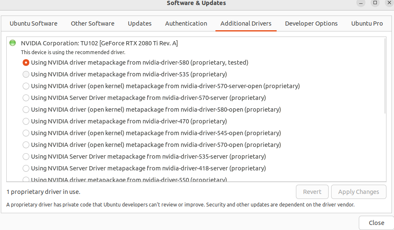Image resolution: width=394 pixels, height=230 pixels.
Task: Choose the nvidia-driver-580-open radio button
Action: (x=26, y=110)
